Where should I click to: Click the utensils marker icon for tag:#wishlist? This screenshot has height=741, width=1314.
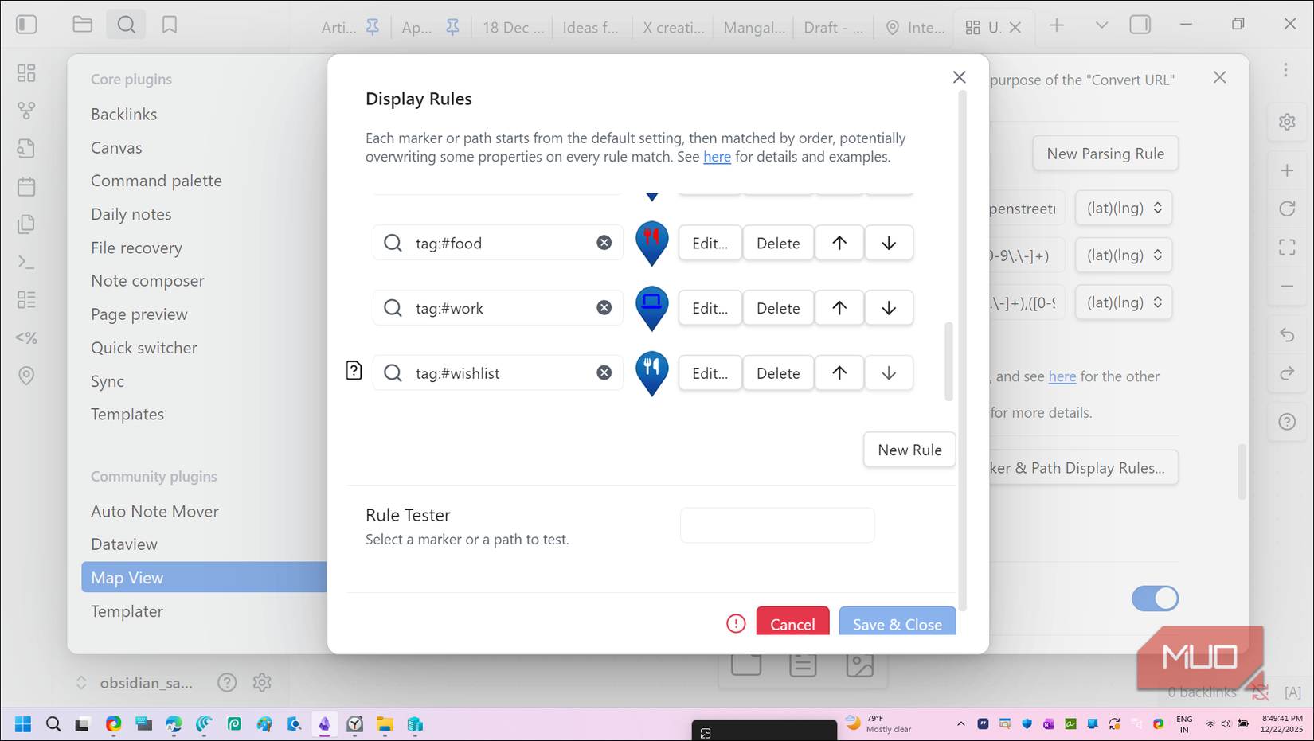(652, 373)
